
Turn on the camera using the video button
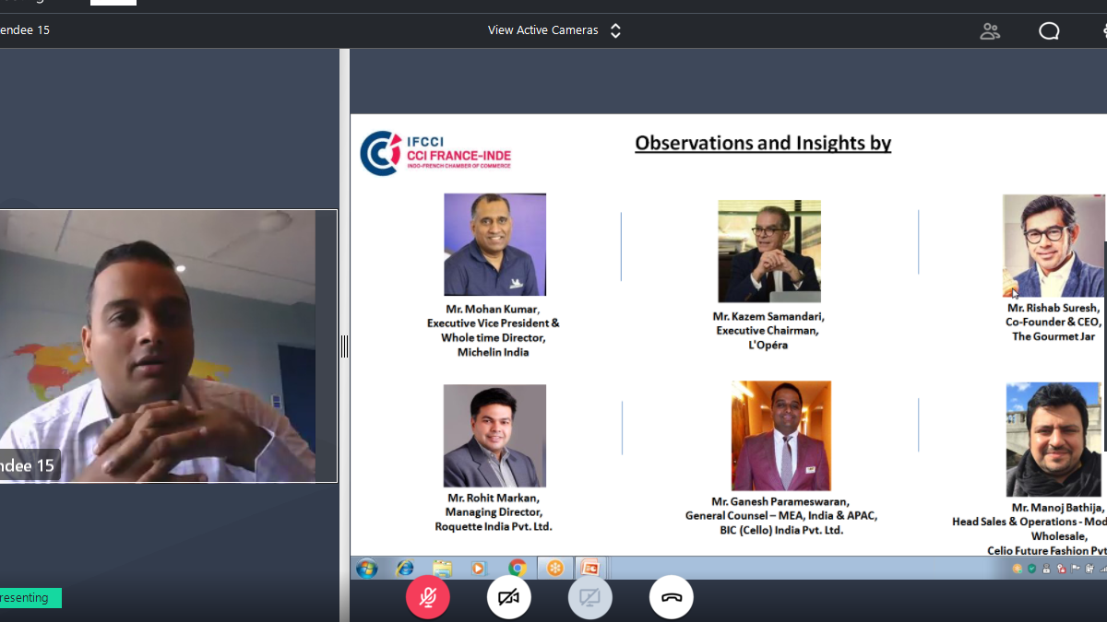pos(508,598)
